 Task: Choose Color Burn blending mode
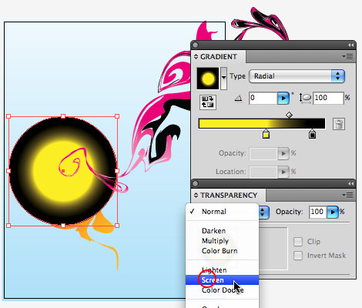click(222, 251)
